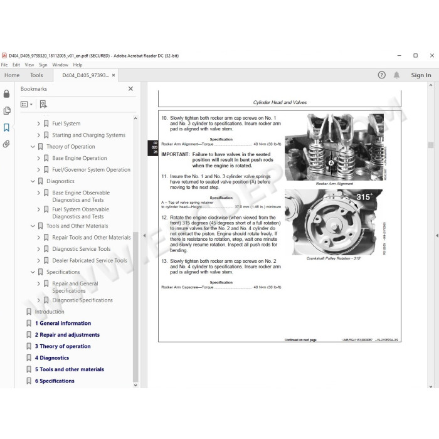This screenshot has height=439, width=439.
Task: Open the Page Thumbnails panel icon
Action: click(x=7, y=110)
